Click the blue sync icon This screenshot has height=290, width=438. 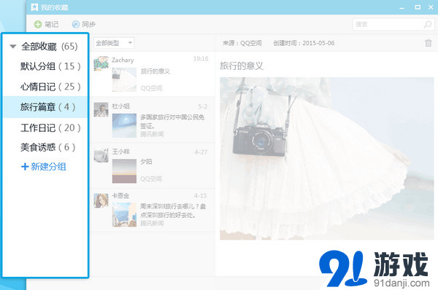76,25
